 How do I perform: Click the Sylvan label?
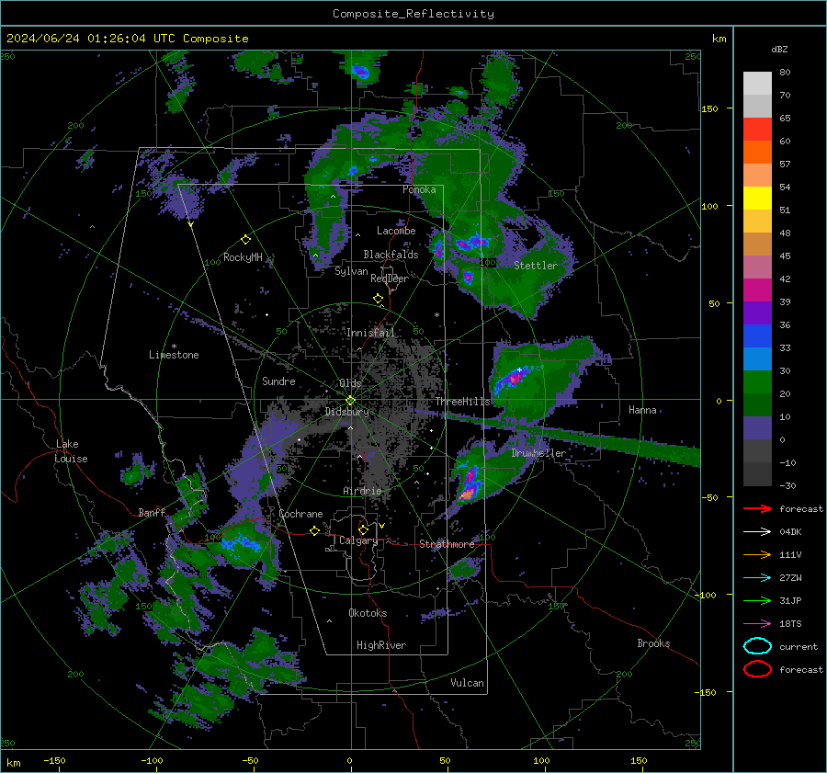coord(351,272)
